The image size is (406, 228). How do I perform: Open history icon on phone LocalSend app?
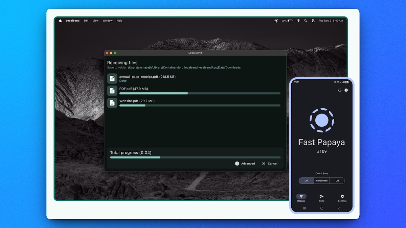[340, 90]
